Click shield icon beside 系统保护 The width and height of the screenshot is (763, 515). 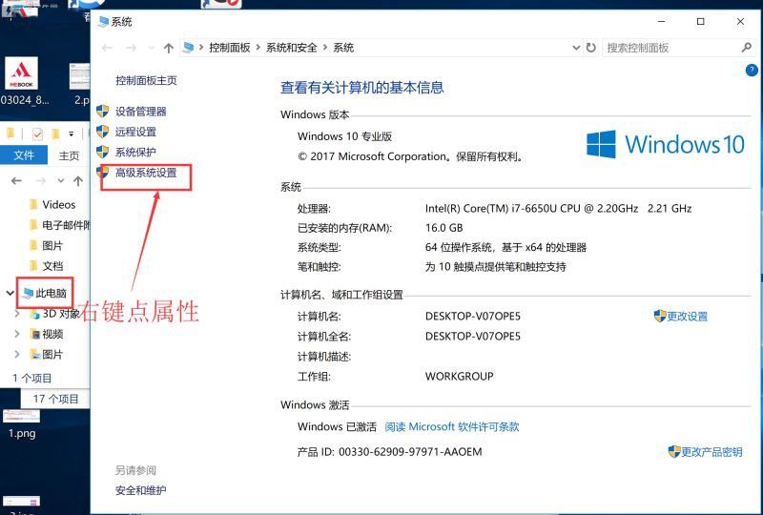tap(103, 152)
